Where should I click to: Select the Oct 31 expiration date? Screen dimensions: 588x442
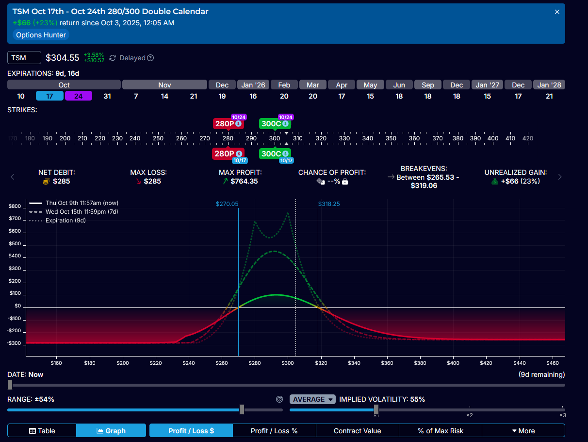(107, 96)
